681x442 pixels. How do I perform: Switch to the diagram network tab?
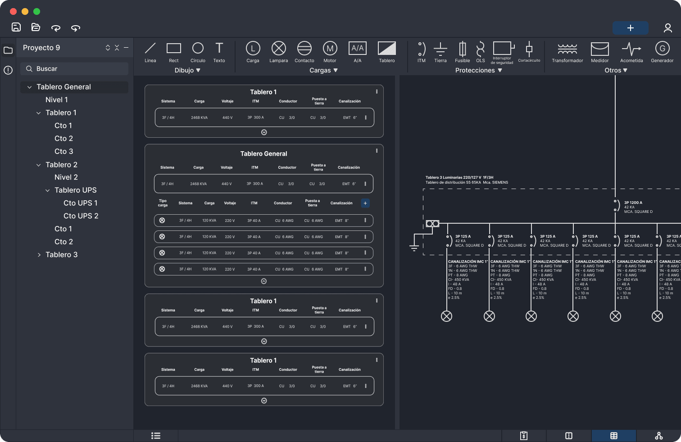(659, 436)
